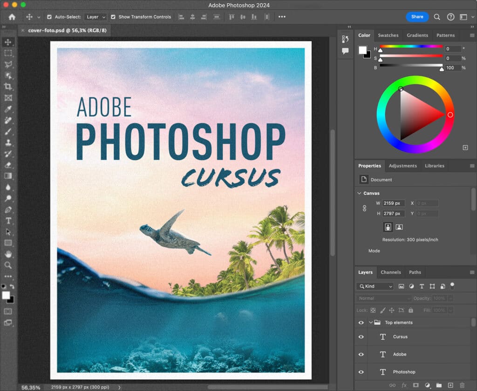The width and height of the screenshot is (477, 391).
Task: Collapse the Canvas section
Action: click(359, 193)
